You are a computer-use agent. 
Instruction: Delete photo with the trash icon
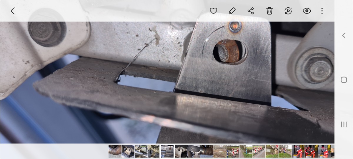coord(269,11)
